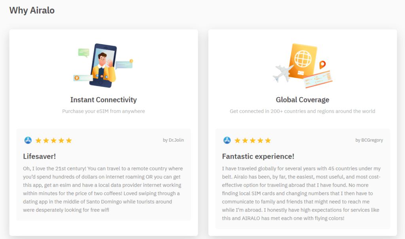Click the green chat bubble in phone graphic
Screen dimensions: 405x239
pos(83,53)
